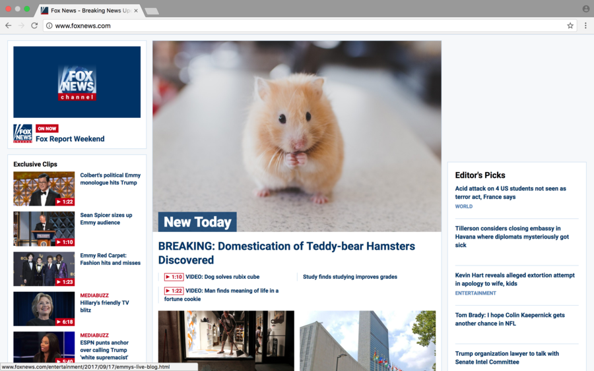Reload the page with the refresh icon

tap(34, 26)
